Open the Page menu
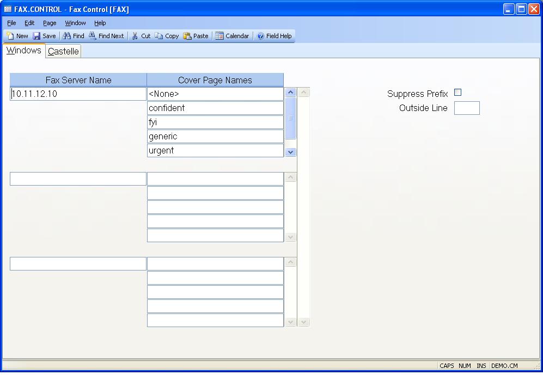The width and height of the screenshot is (543, 375). (50, 23)
